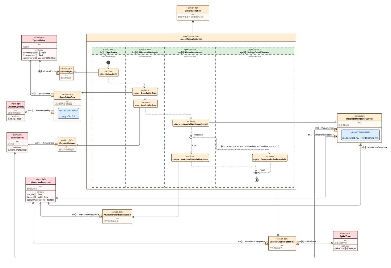Click the SpikeTrain item def title
Image resolution: width=391 pixels, height=268 pixels.
[x=345, y=236]
